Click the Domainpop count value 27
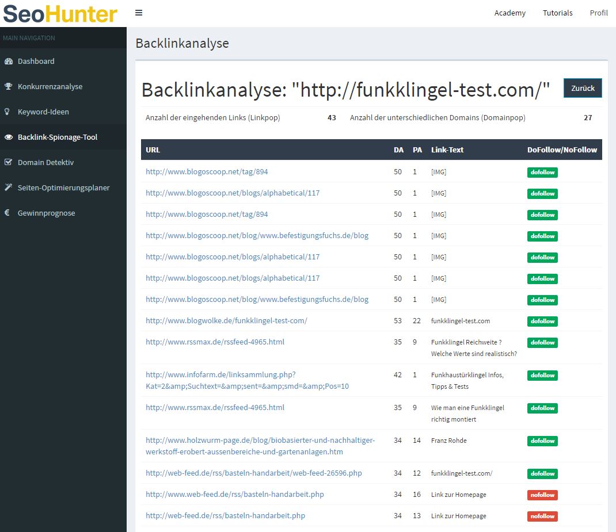The image size is (616, 532). pyautogui.click(x=588, y=117)
